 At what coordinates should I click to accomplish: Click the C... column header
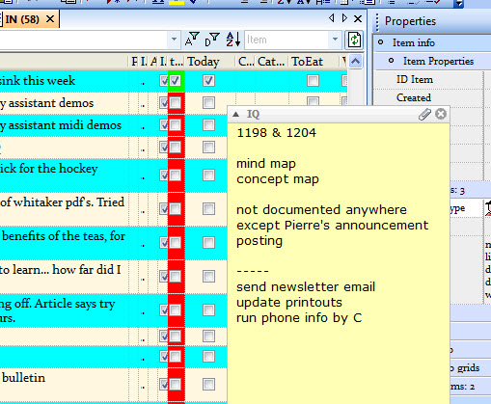point(246,62)
